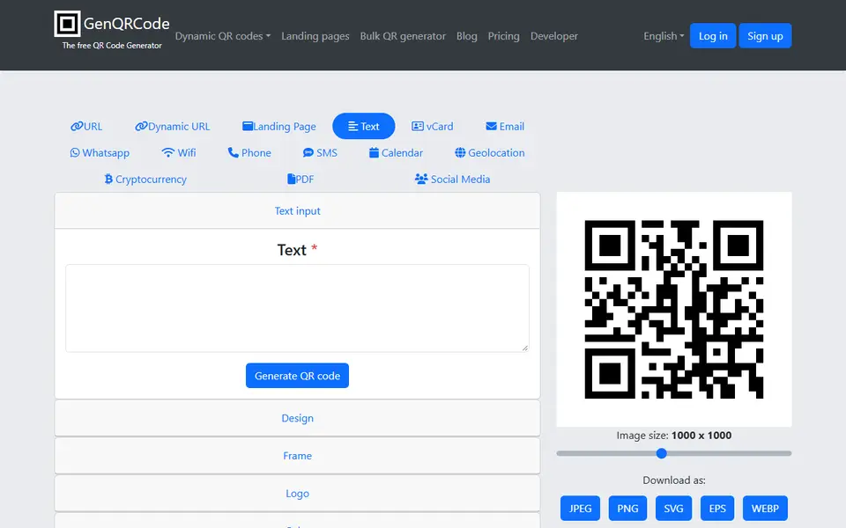Image resolution: width=846 pixels, height=528 pixels.
Task: Click the Email envelope icon
Action: (x=491, y=126)
